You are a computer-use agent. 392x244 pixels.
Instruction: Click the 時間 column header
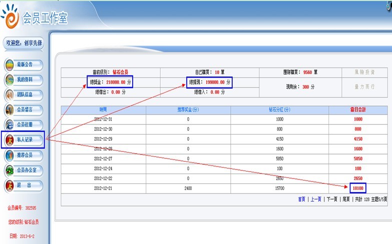tap(103, 109)
